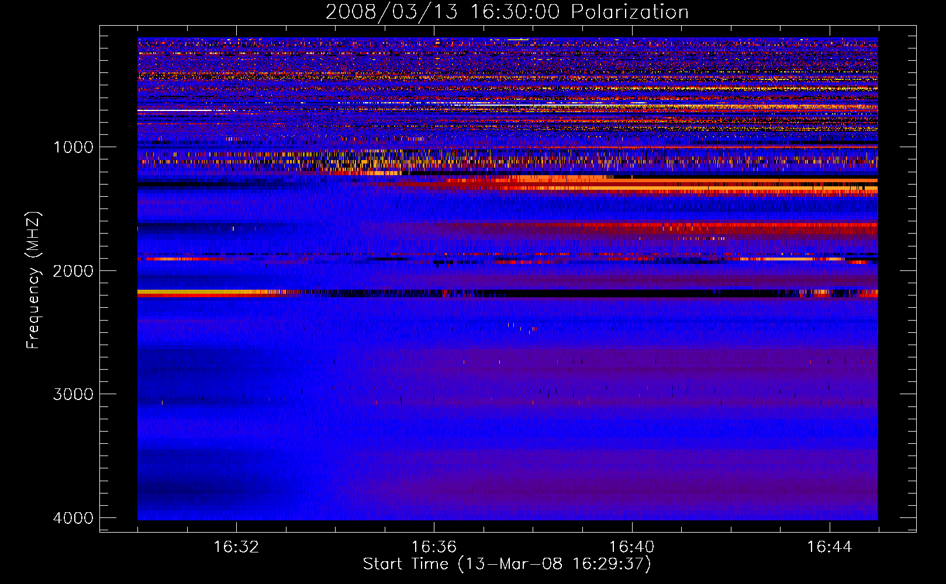Click the plot title '2008/03/13 16:30:00 Polarization'
Screen dimensions: 946x584
(507, 12)
